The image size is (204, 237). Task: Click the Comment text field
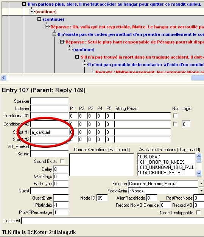click(113, 221)
